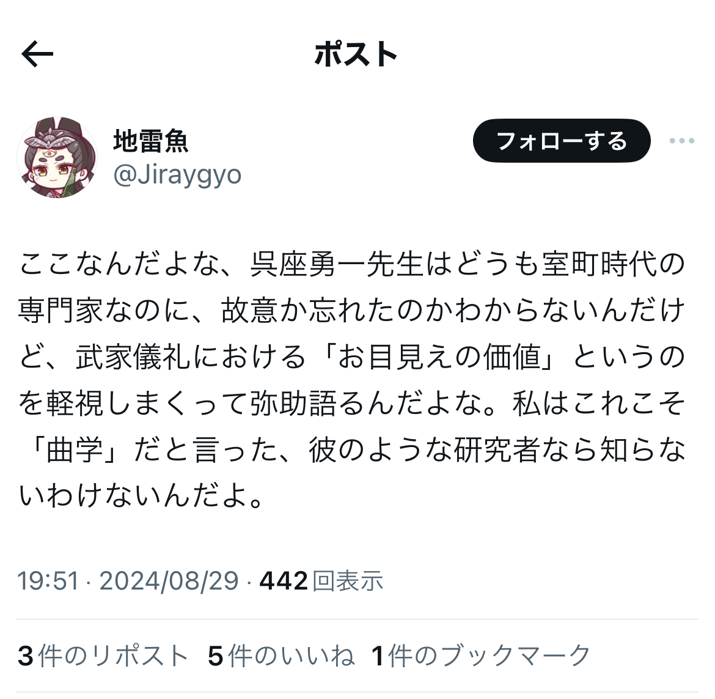
Task: Click the first line starting ここなんだよな
Action: pos(352,265)
